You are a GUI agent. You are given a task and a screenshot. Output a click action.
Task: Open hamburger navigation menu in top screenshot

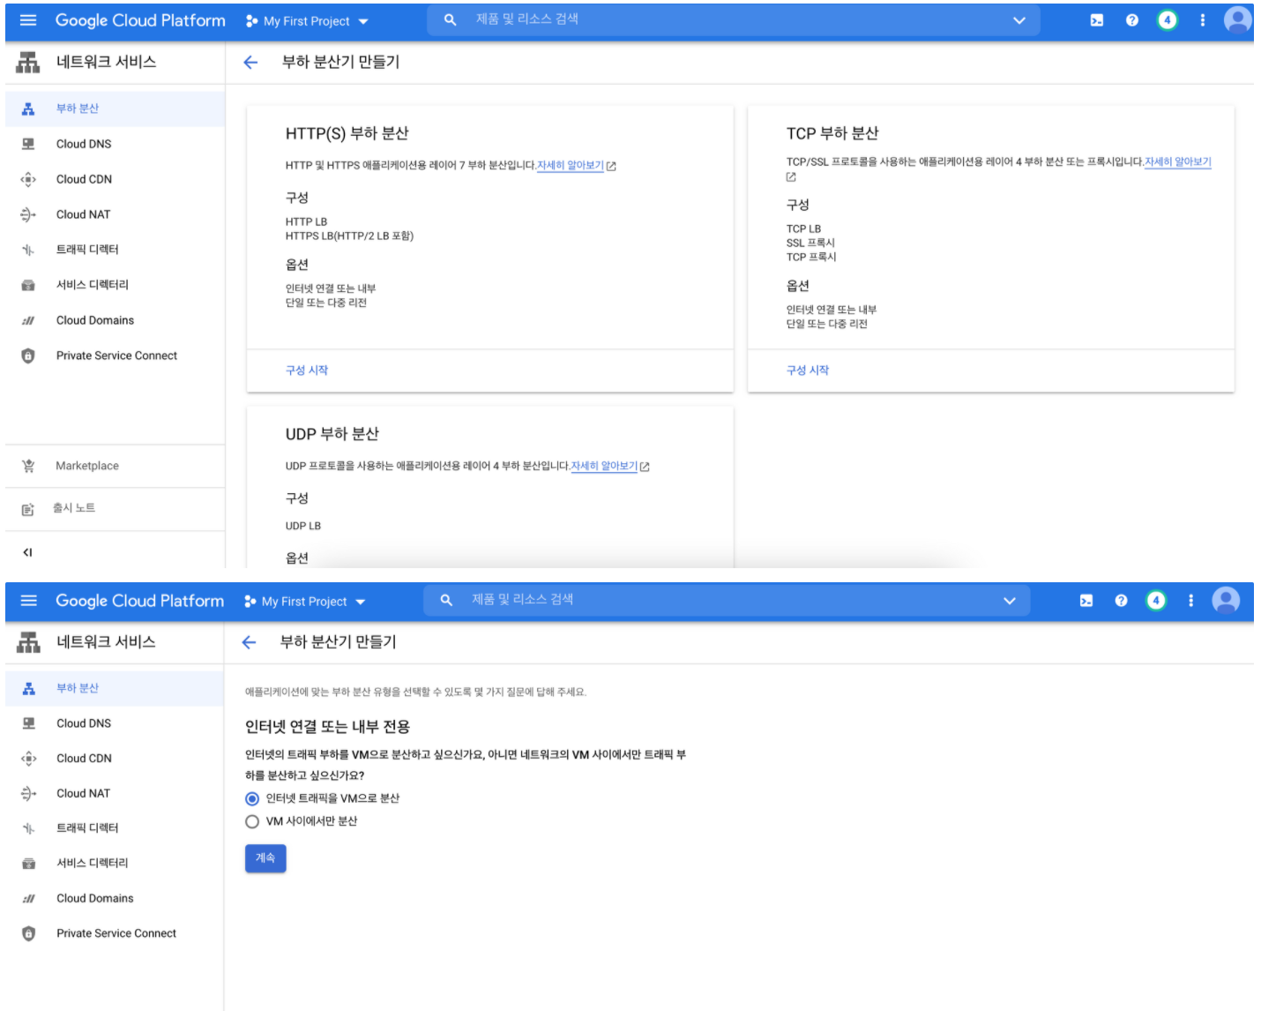[28, 20]
